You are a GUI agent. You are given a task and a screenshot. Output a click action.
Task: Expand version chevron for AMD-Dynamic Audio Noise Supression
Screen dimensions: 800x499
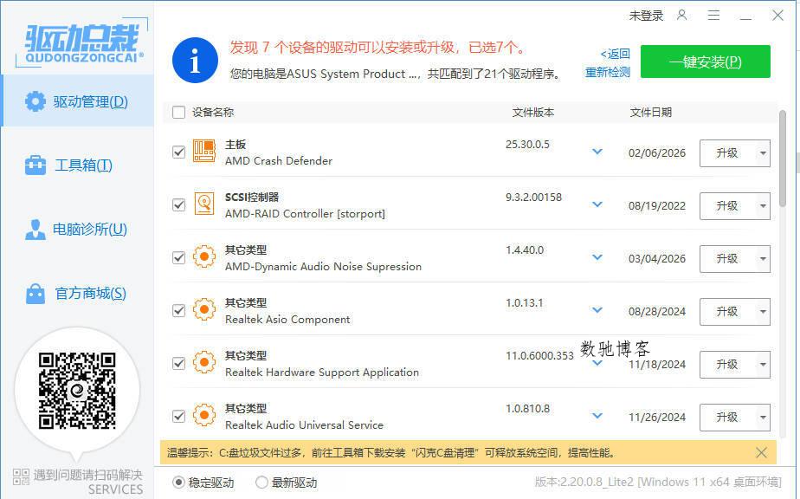[x=597, y=257]
